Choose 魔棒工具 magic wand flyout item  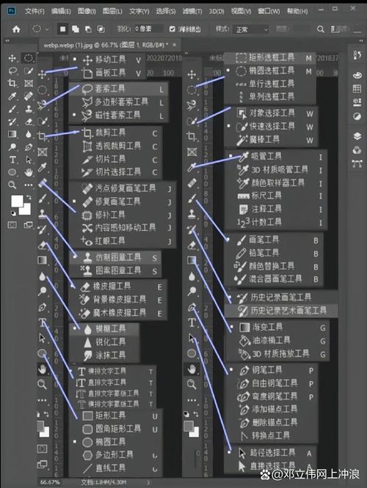point(271,140)
